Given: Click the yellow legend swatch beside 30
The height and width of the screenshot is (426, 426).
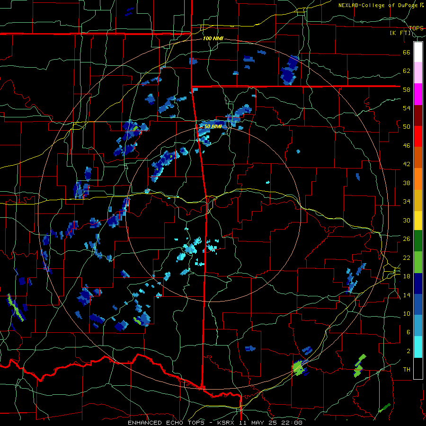Looking at the screenshot, I should (x=418, y=220).
